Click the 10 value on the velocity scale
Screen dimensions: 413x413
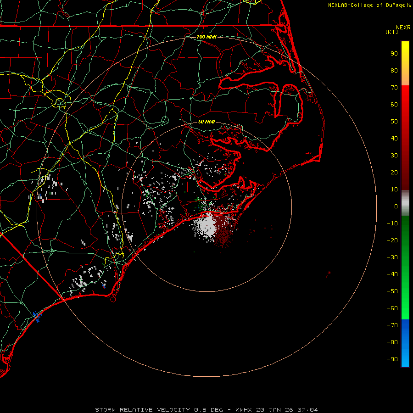coord(394,190)
